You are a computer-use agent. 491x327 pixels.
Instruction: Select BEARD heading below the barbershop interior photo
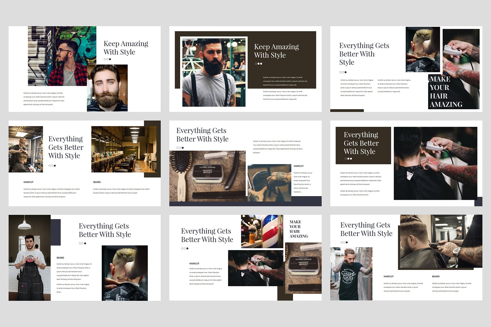point(97,182)
